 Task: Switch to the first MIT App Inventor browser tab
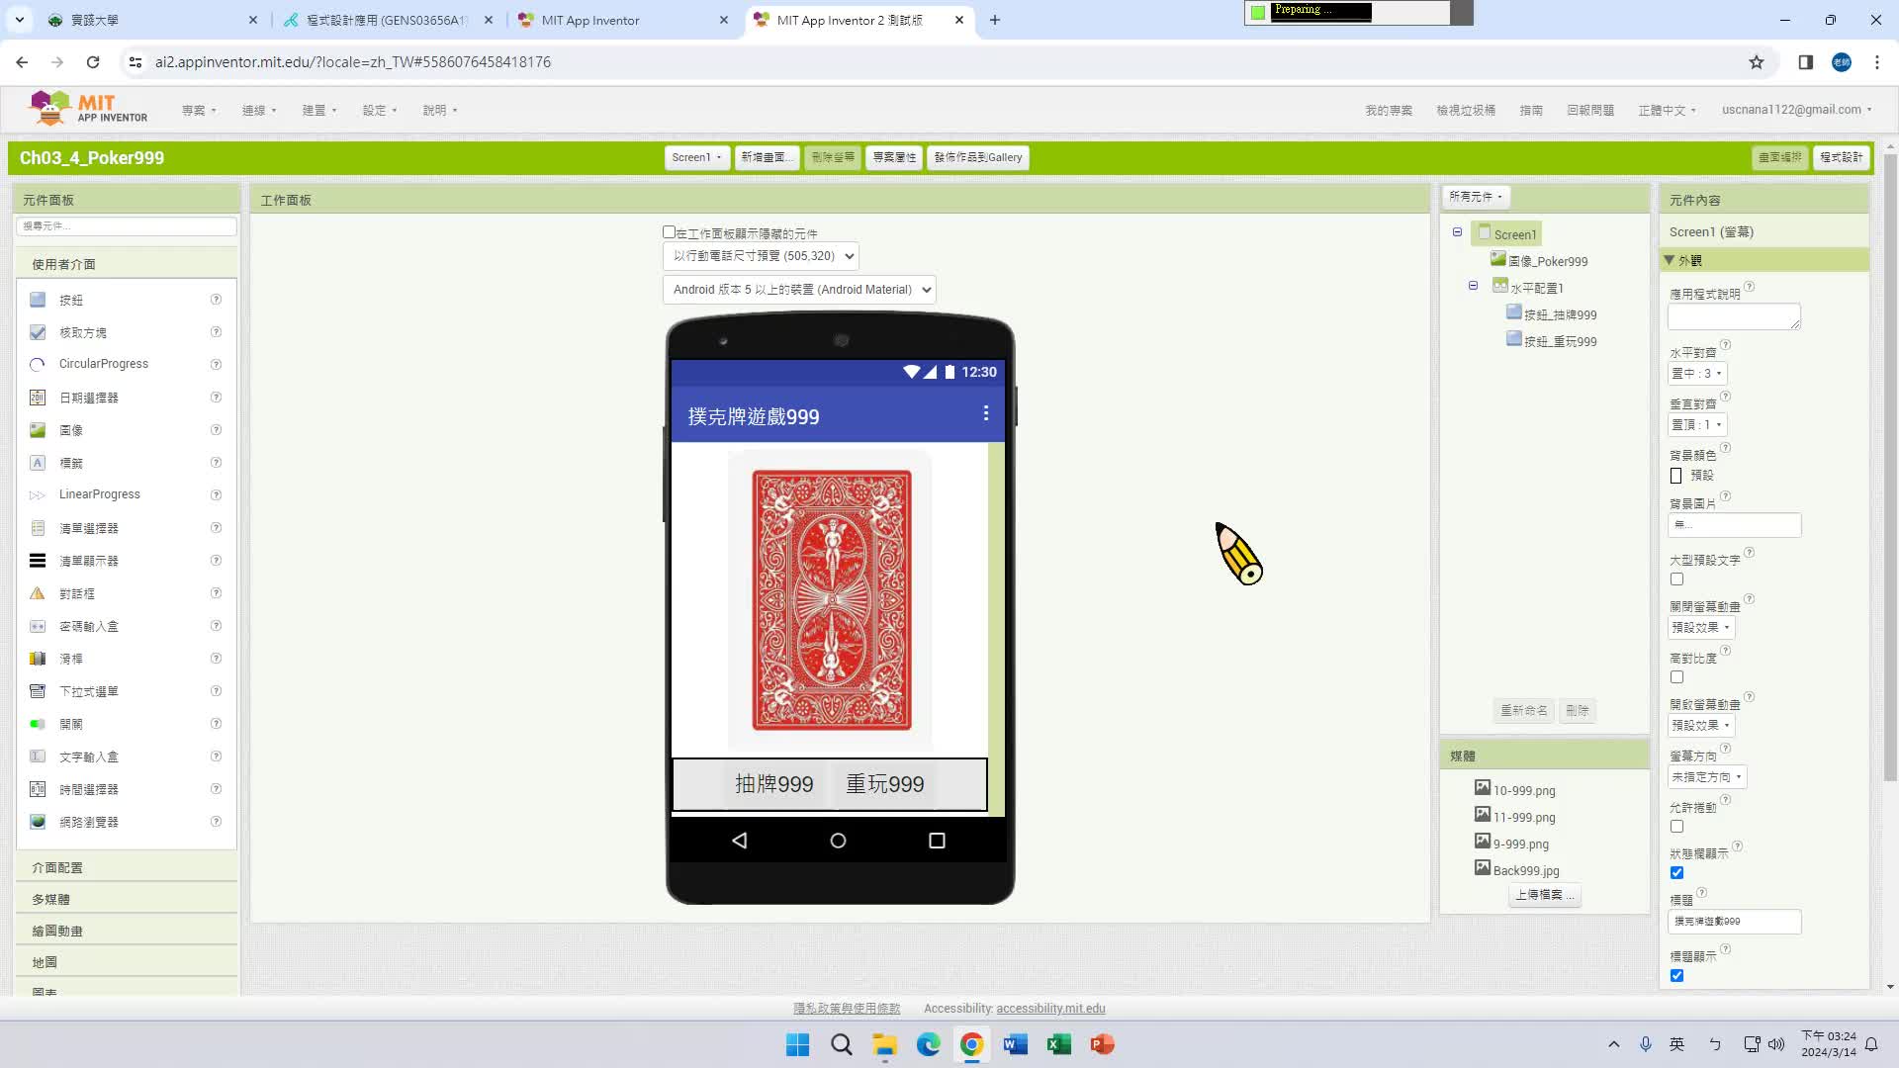point(623,20)
